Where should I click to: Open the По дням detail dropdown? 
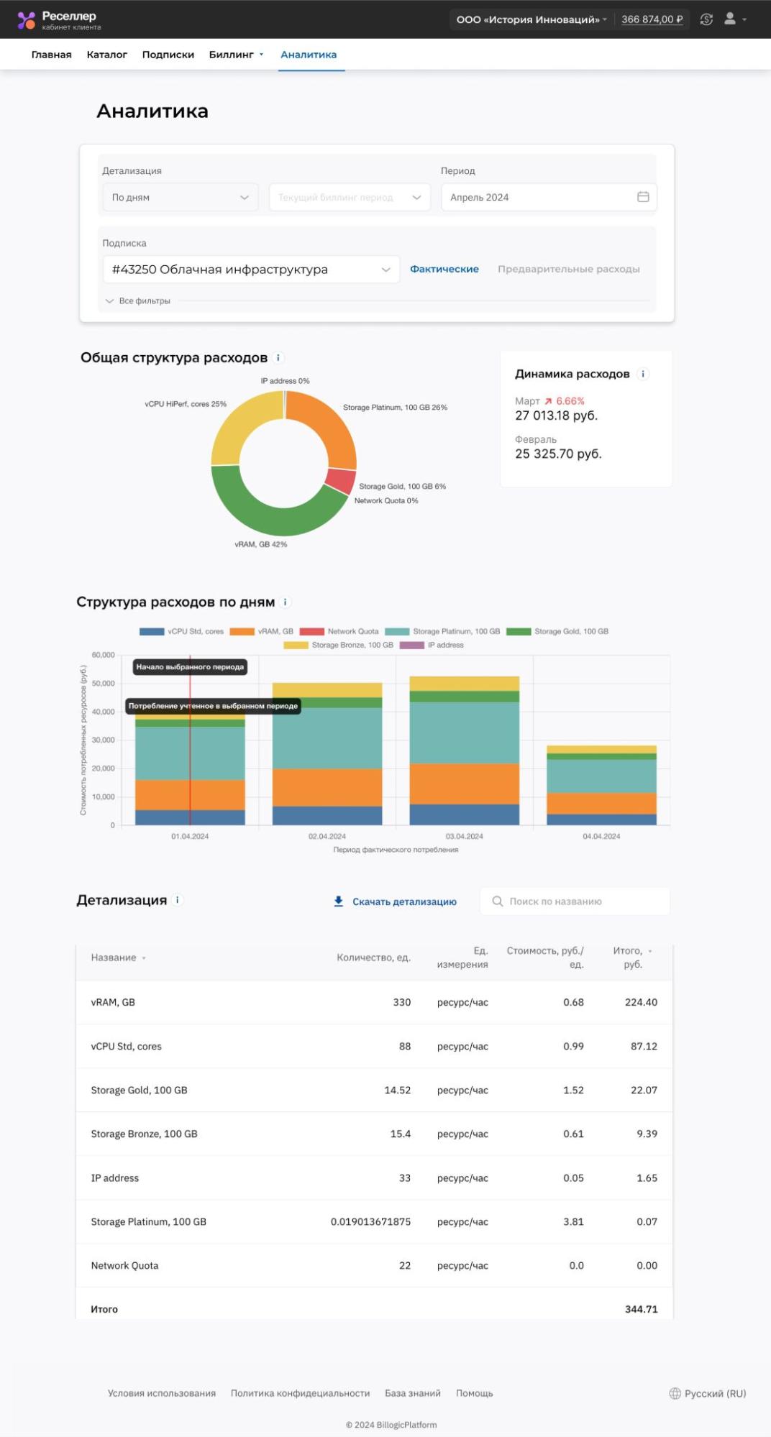click(180, 197)
